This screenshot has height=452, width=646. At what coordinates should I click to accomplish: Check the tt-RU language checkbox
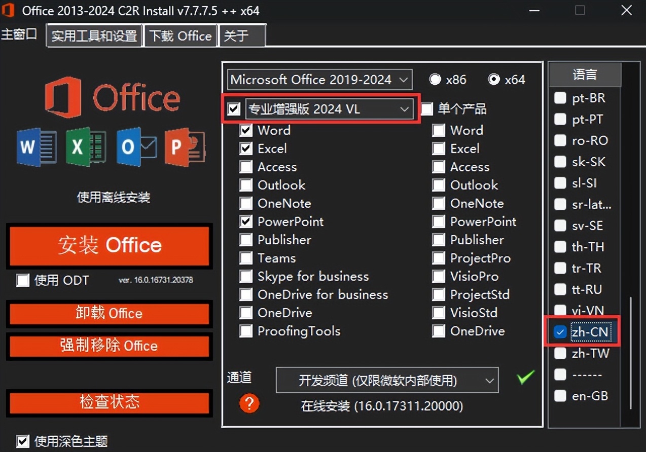(x=560, y=289)
